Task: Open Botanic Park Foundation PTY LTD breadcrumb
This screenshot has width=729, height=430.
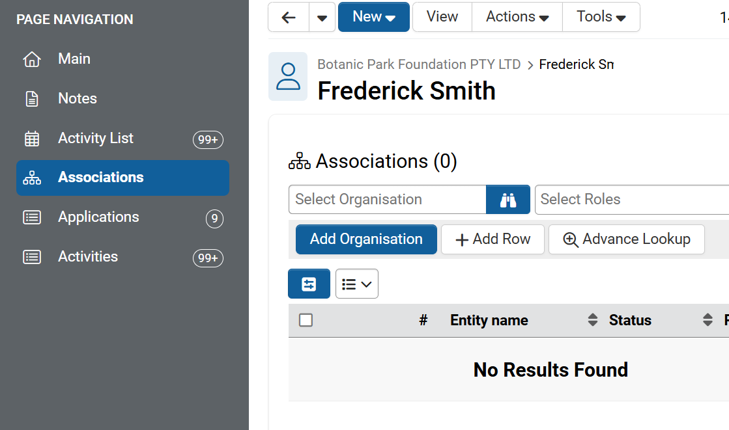Action: (419, 64)
